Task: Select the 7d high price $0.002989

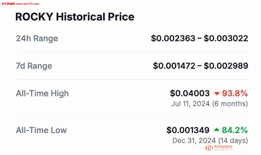Action: click(226, 66)
